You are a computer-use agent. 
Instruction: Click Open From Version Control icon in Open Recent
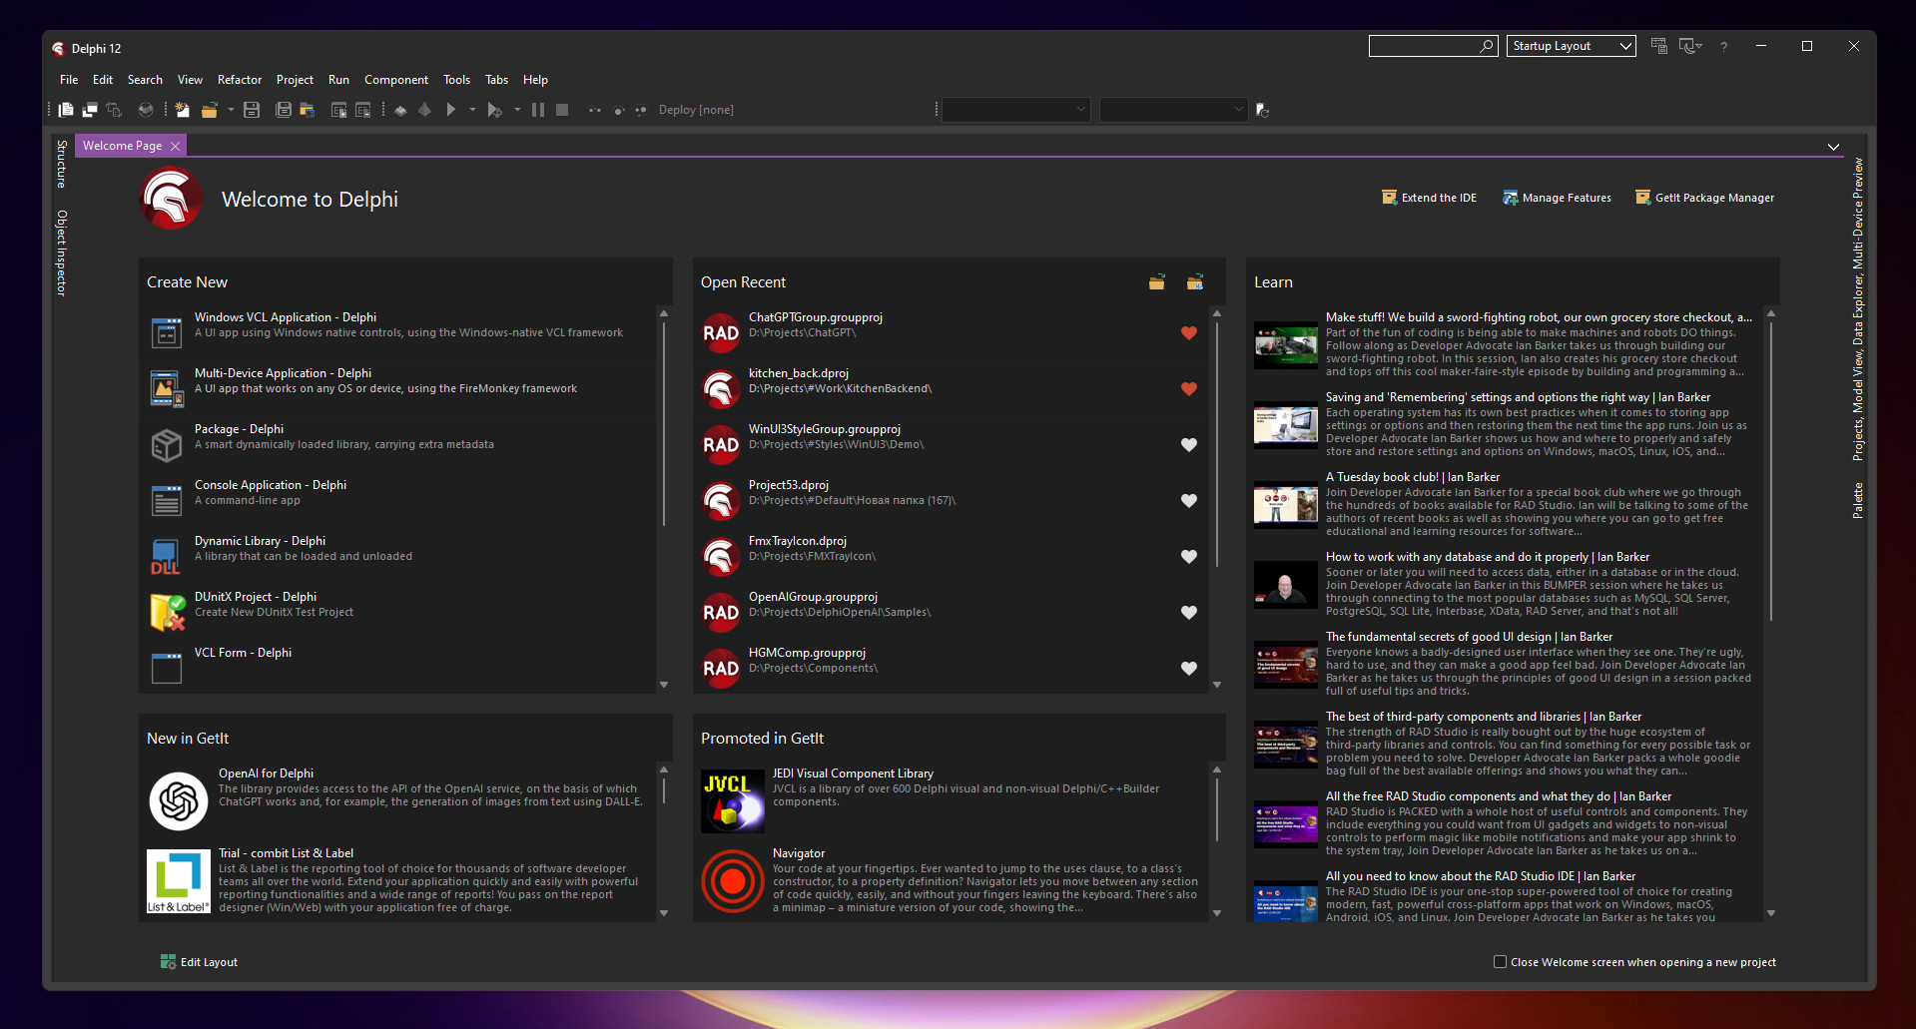1195,282
